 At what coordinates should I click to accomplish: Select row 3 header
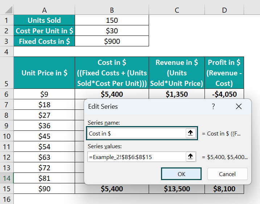click(x=7, y=41)
